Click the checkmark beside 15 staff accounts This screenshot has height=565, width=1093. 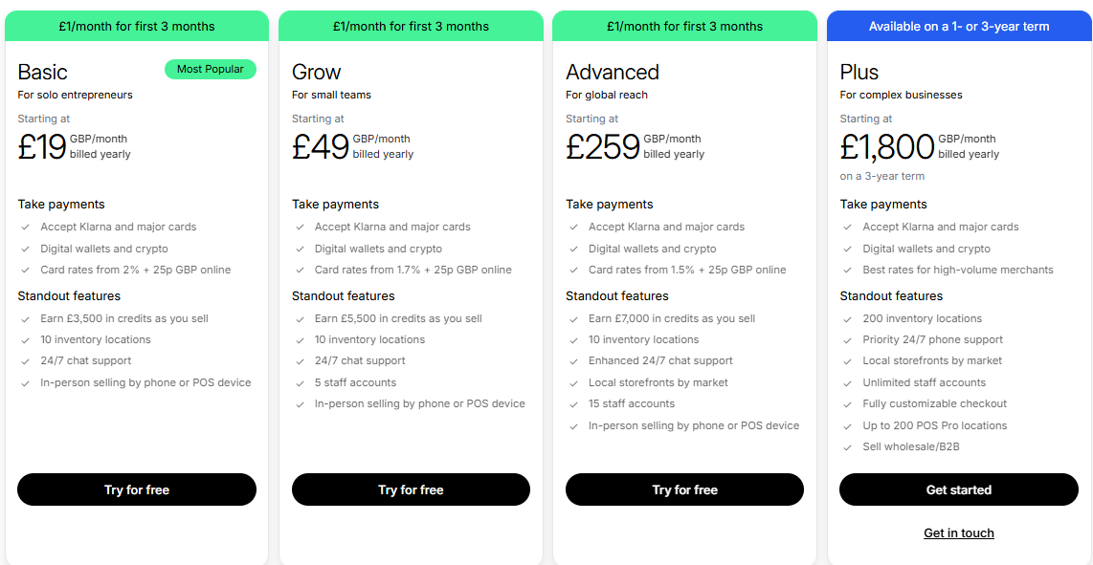coord(572,404)
